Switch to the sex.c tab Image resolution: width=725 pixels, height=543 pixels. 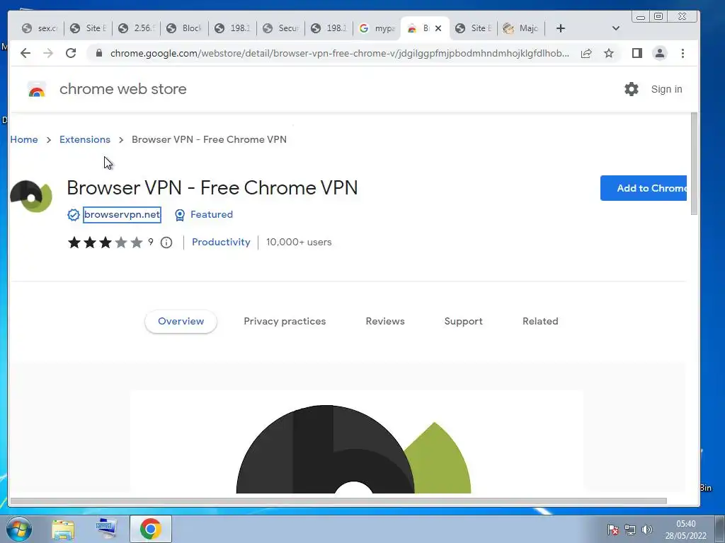point(40,28)
